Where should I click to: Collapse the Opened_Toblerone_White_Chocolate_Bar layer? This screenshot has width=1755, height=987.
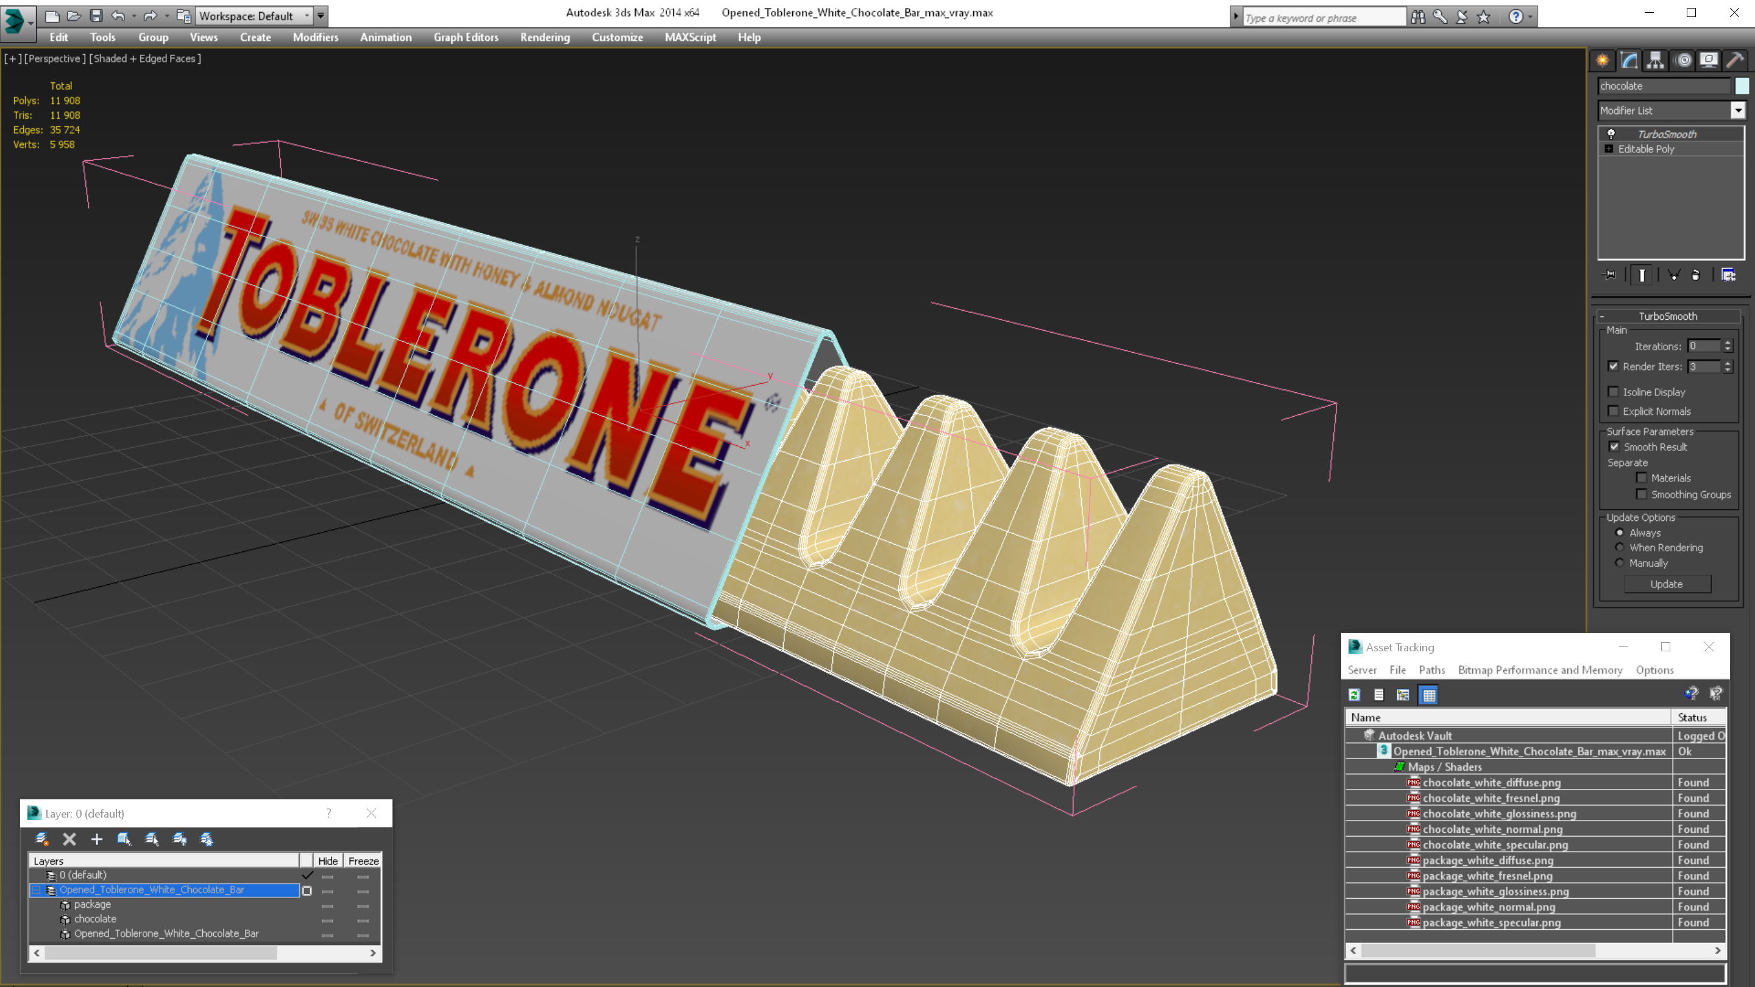(36, 890)
